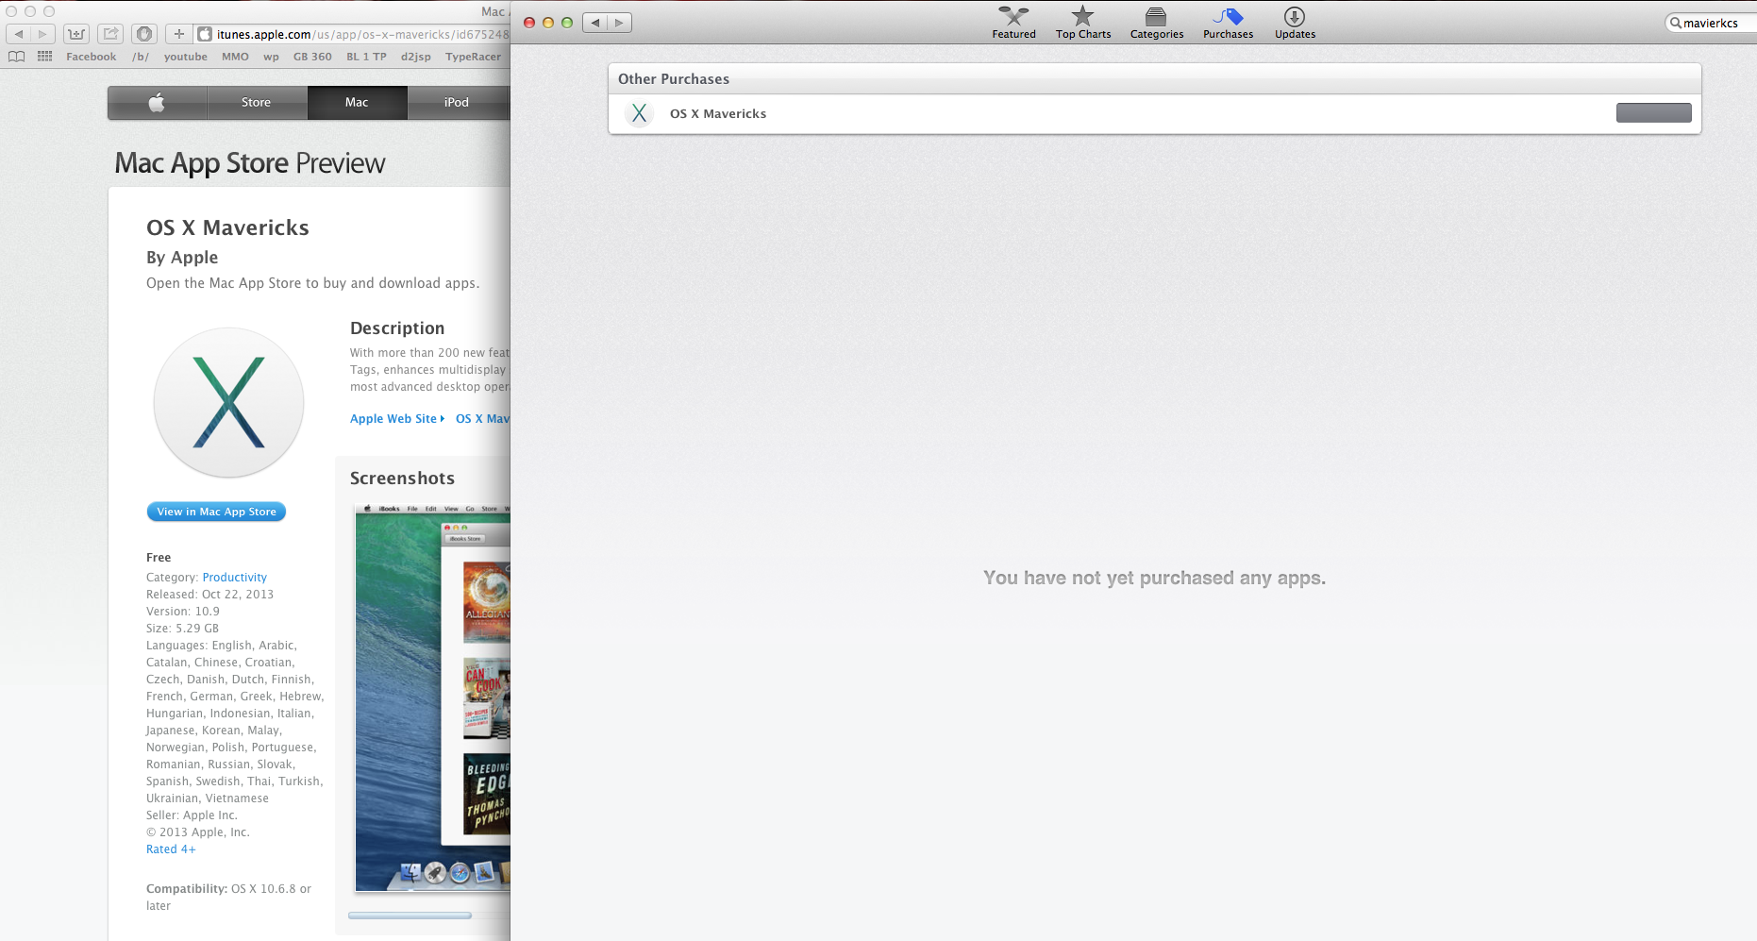Open the iPod tab on Apple's website
The image size is (1757, 941).
pos(458,102)
